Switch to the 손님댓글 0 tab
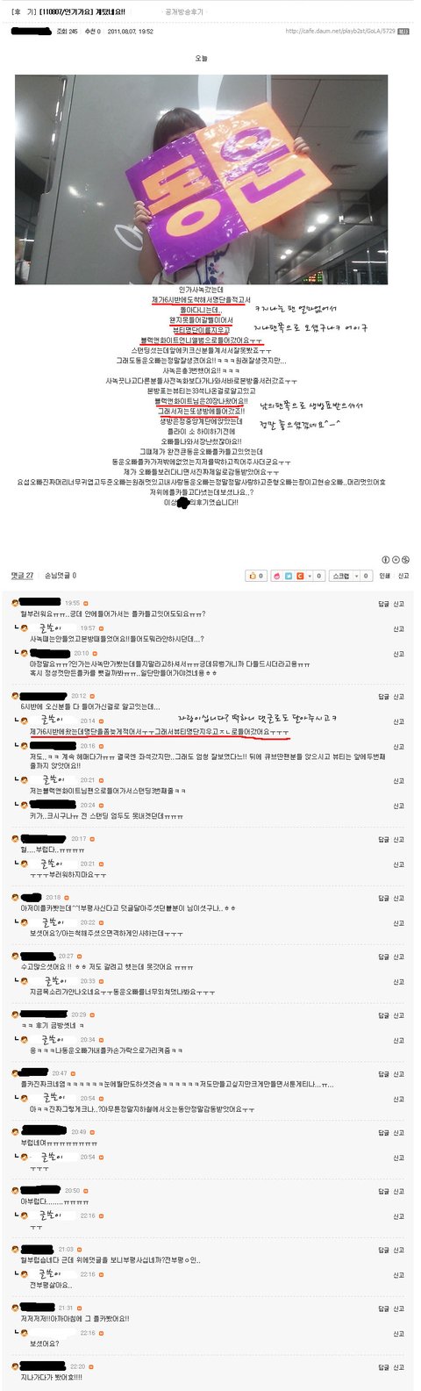421x1391 pixels. pyautogui.click(x=61, y=576)
